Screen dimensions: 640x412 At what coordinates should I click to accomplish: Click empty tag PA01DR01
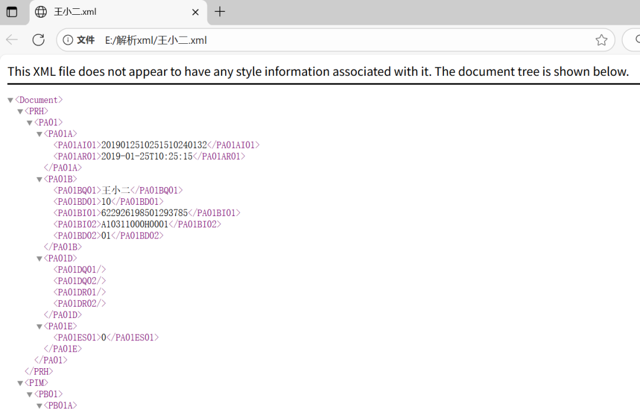[x=79, y=292]
